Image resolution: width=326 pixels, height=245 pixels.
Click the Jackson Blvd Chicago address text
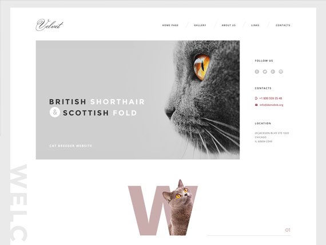point(272,137)
